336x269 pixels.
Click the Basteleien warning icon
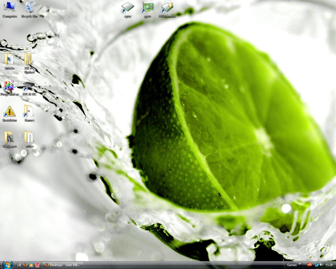pos(10,112)
